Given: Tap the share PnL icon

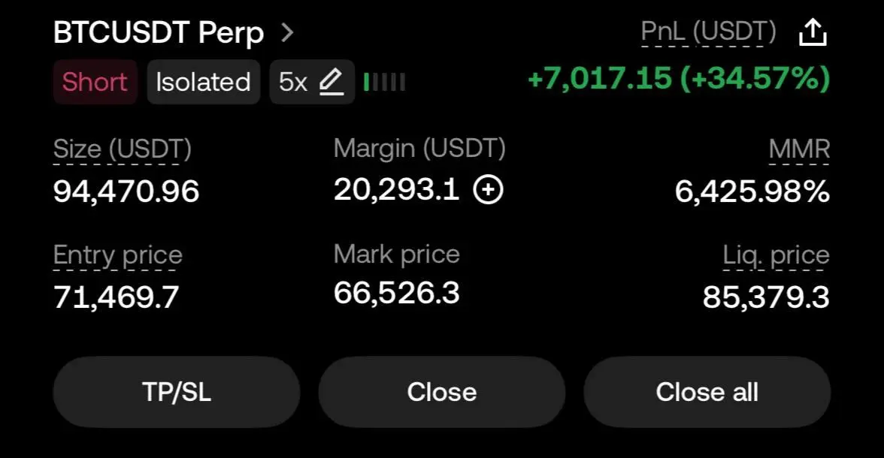Looking at the screenshot, I should (813, 32).
